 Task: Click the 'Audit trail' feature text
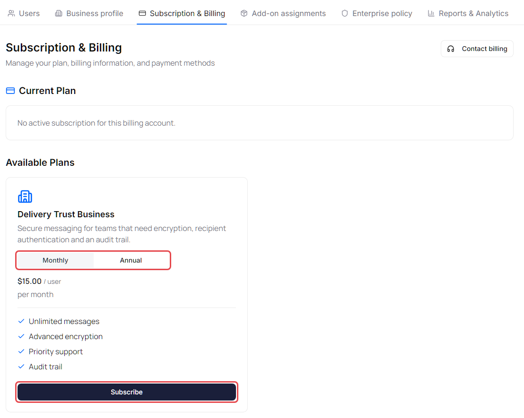(x=45, y=367)
